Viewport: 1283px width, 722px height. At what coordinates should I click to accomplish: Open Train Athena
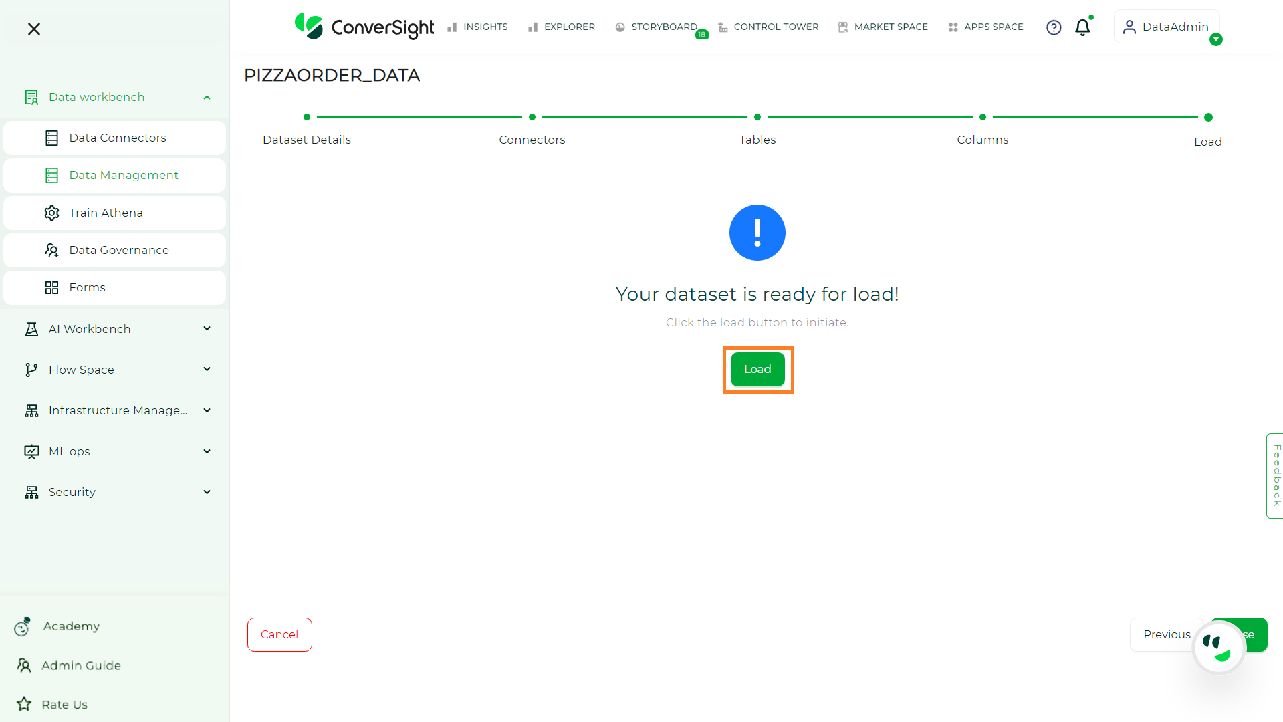click(114, 213)
